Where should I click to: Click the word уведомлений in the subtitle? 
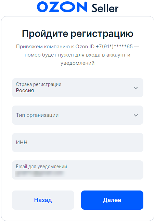pyautogui.click(x=78, y=63)
